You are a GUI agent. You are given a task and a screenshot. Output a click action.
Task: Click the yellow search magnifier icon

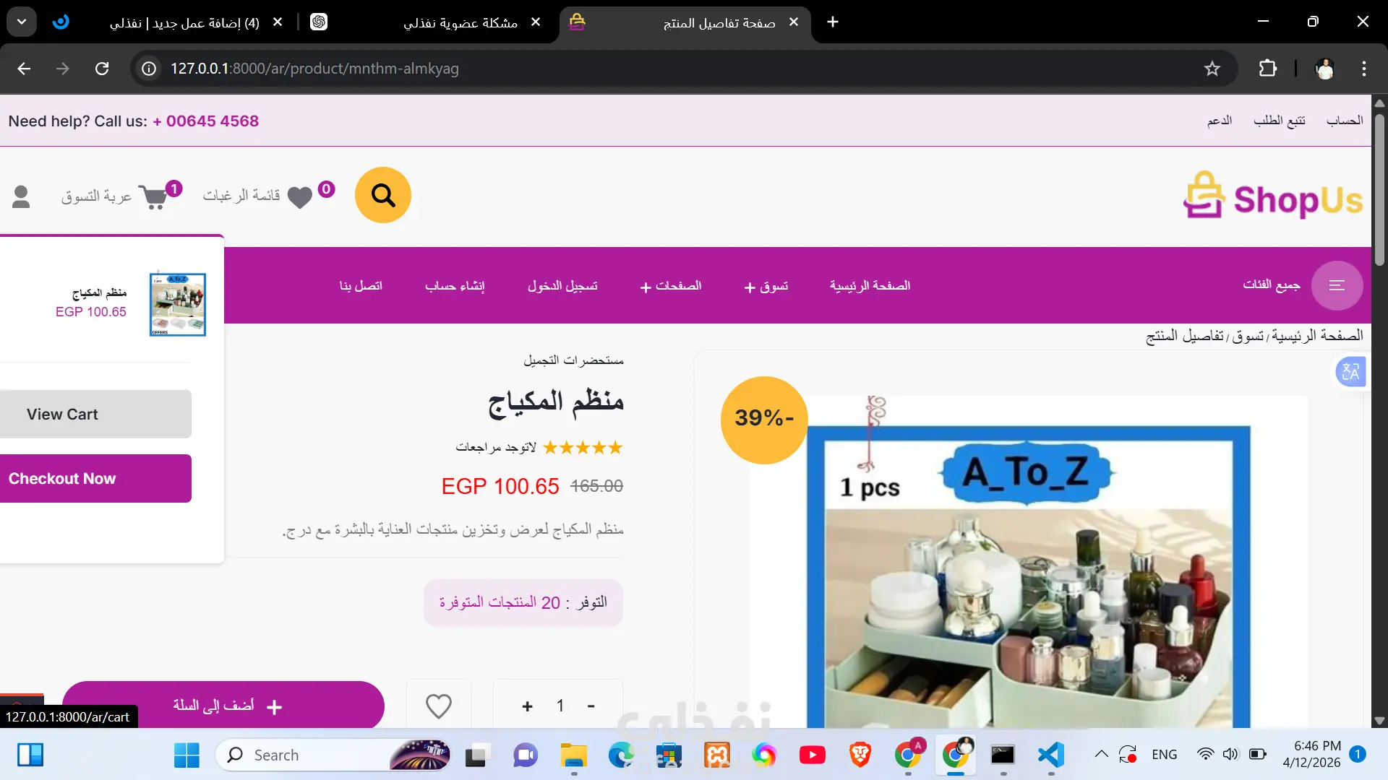coord(382,195)
